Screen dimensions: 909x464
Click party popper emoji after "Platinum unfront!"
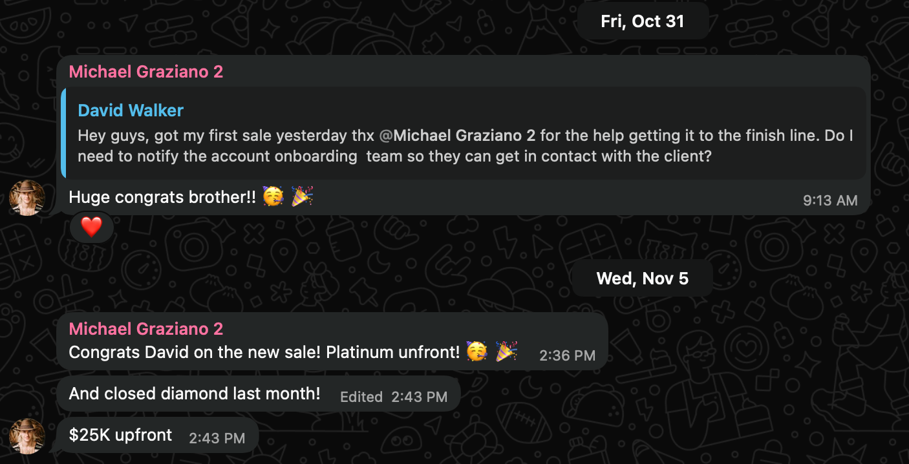tap(506, 352)
